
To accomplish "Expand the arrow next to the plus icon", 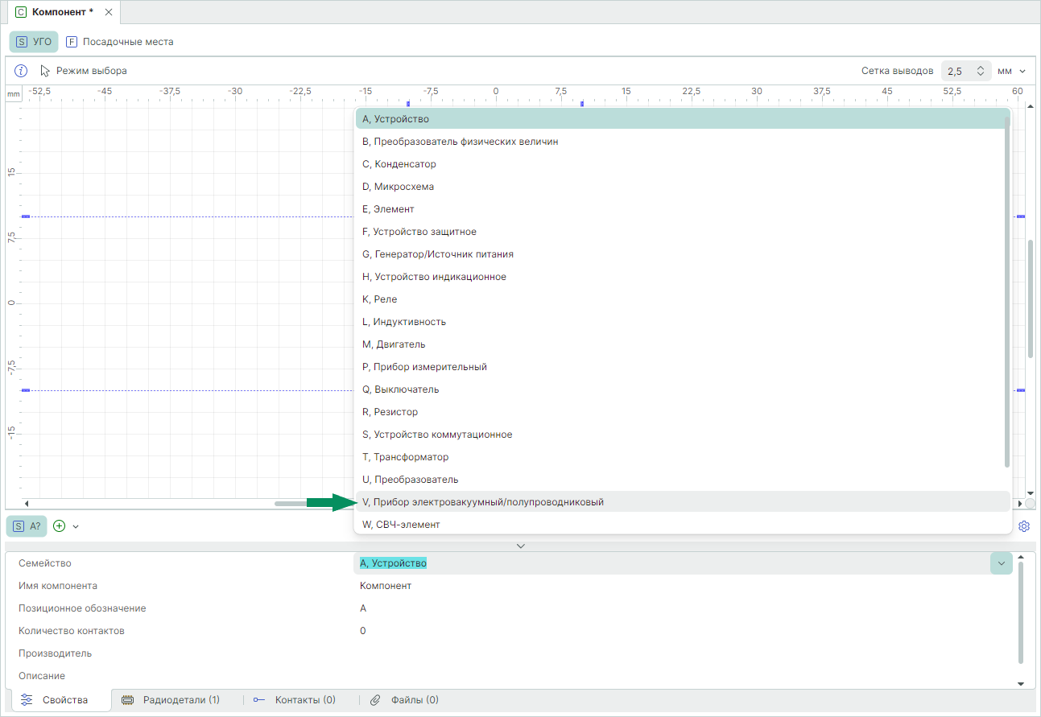I will click(76, 526).
